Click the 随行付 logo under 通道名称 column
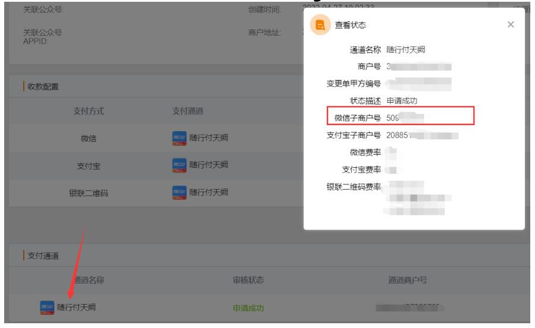This screenshot has width=535, height=328. pyautogui.click(x=47, y=307)
